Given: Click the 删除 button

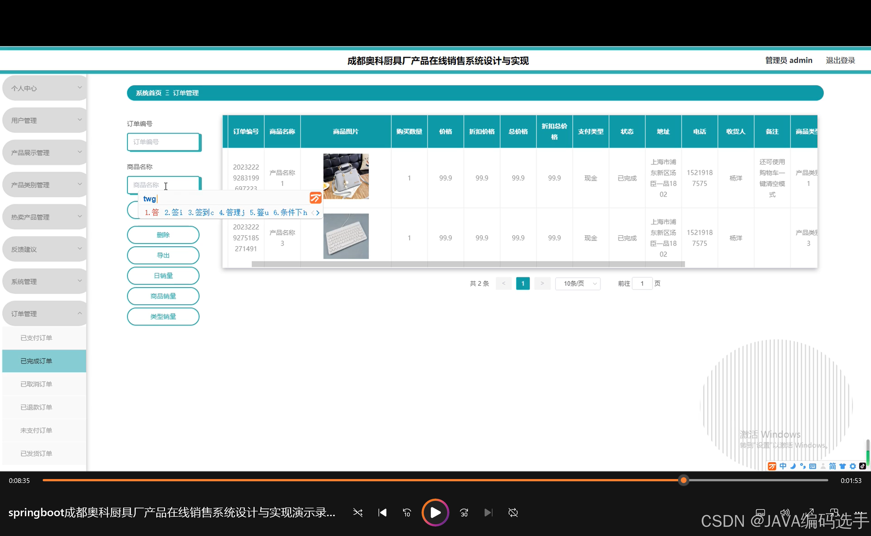Looking at the screenshot, I should [163, 235].
